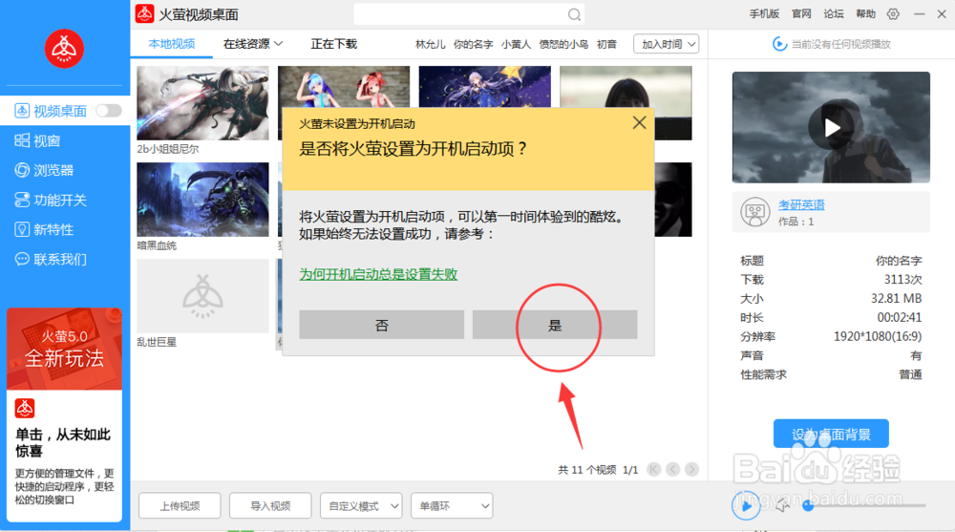Toggle the 视频桌面 switch

tap(109, 110)
